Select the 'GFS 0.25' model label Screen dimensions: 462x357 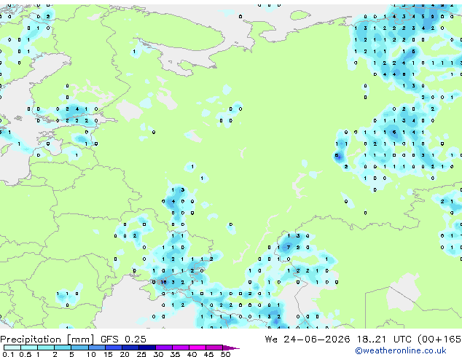pos(123,339)
